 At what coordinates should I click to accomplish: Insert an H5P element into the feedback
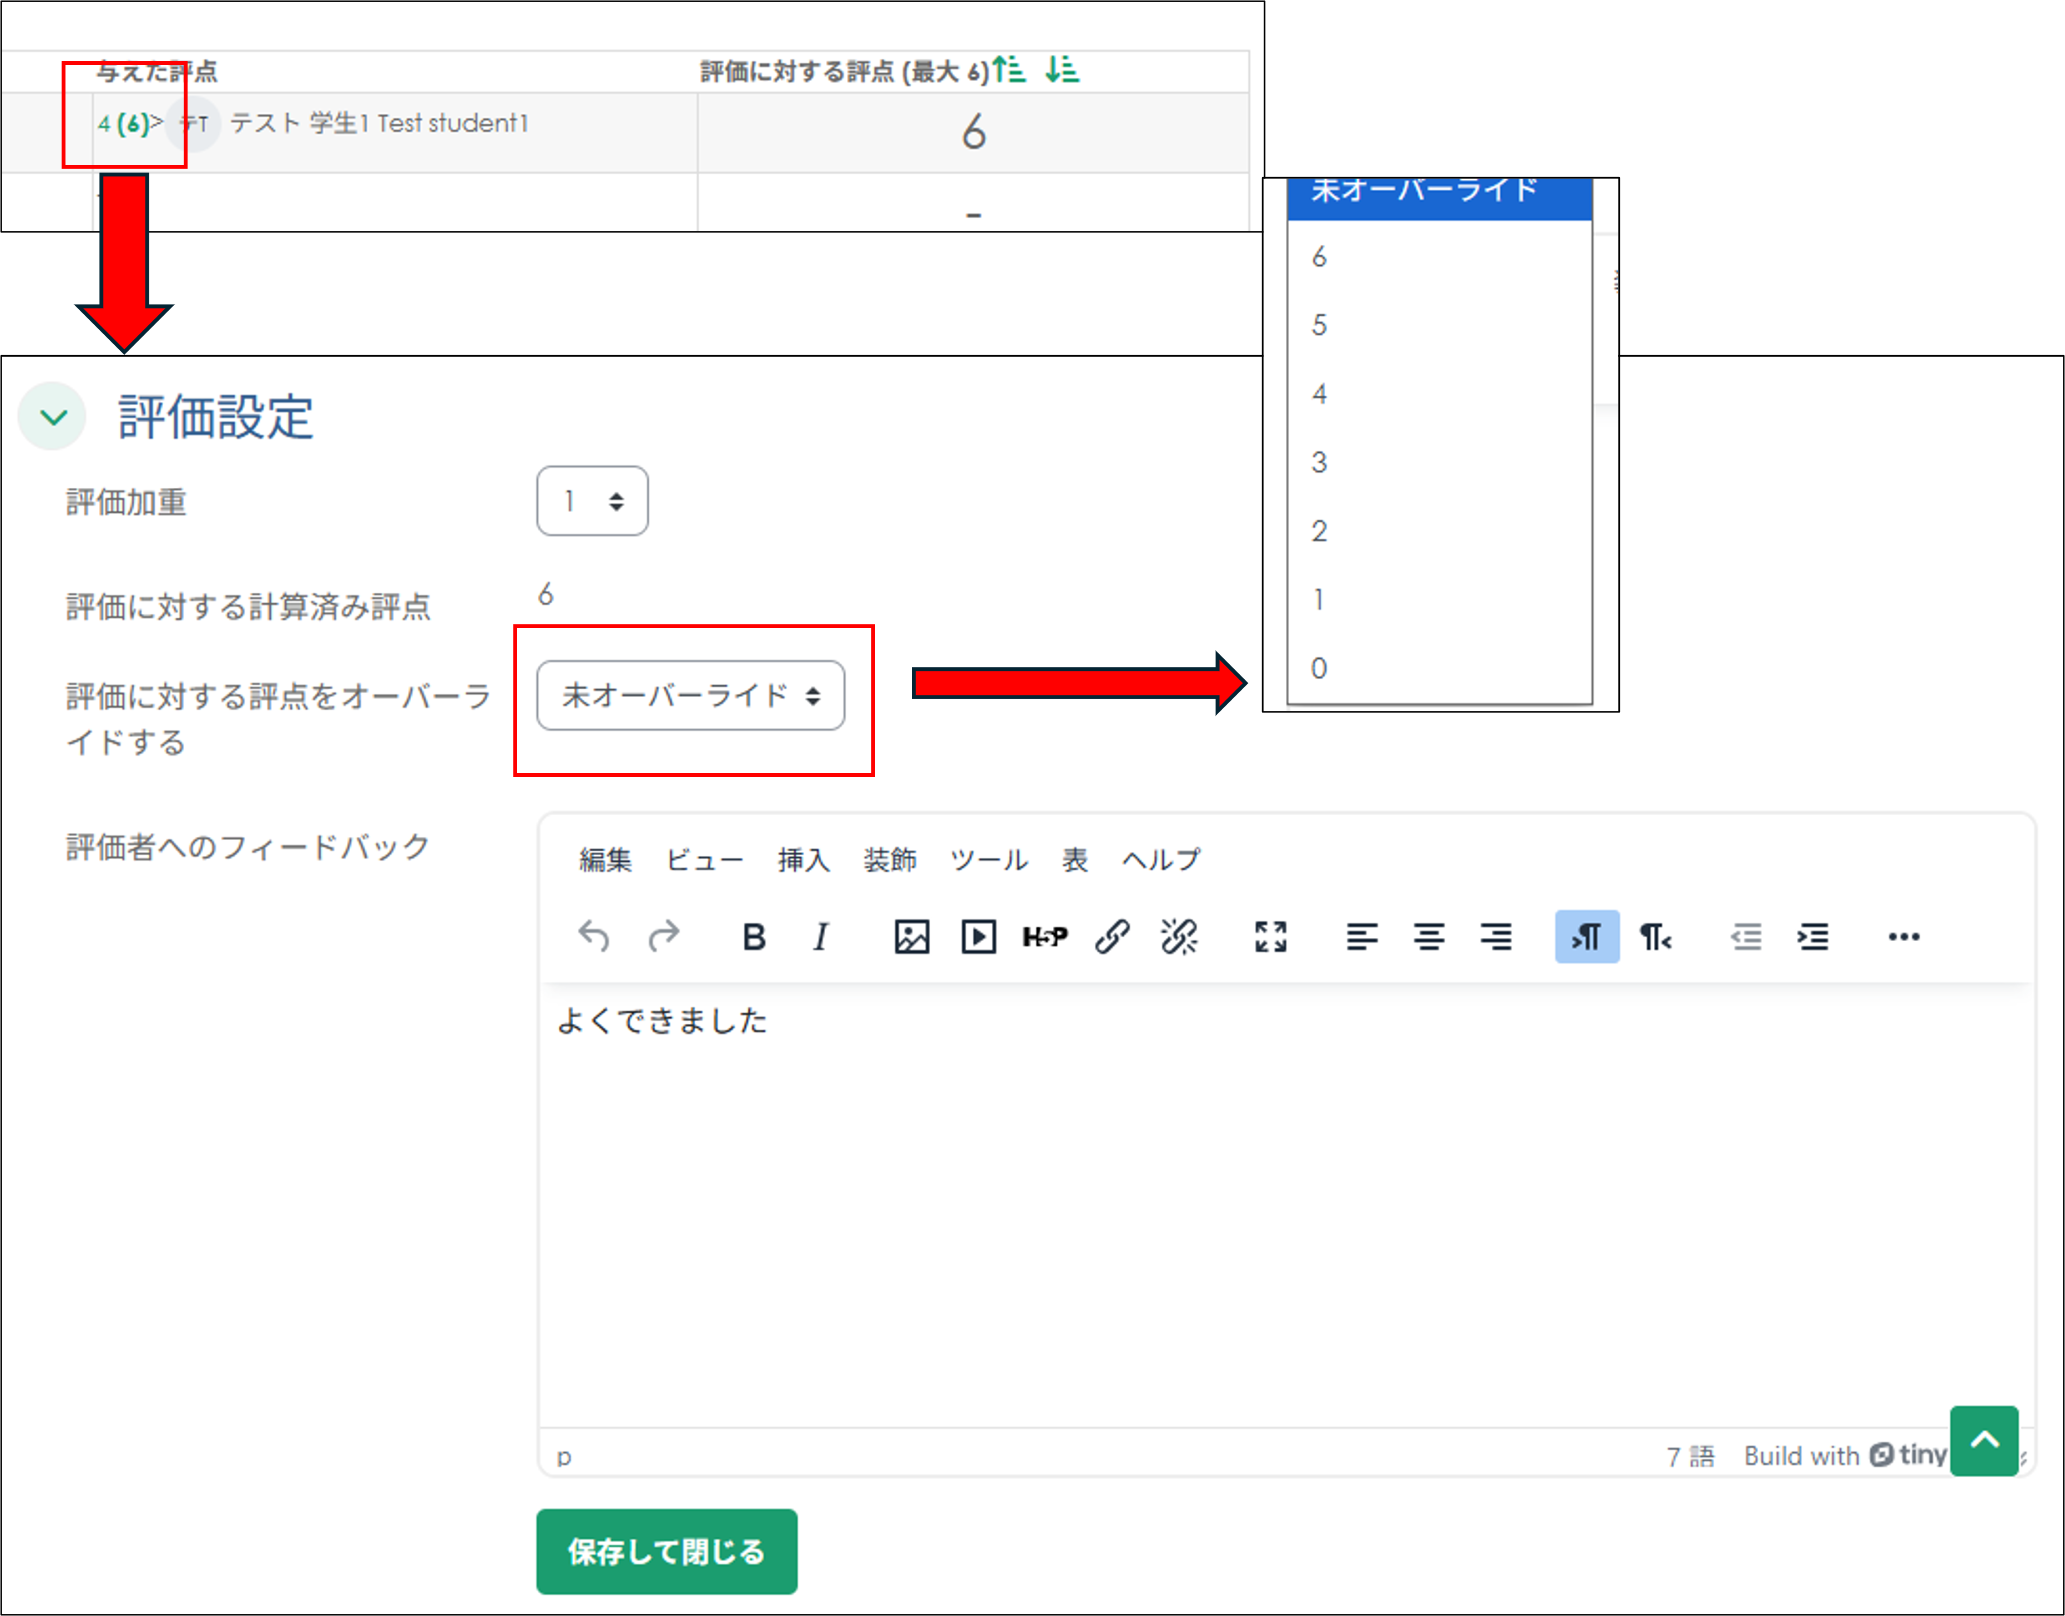click(x=1046, y=937)
